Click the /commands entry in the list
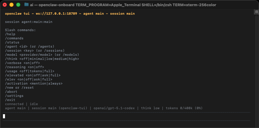The width and height of the screenshot is (259, 128). point(14,38)
